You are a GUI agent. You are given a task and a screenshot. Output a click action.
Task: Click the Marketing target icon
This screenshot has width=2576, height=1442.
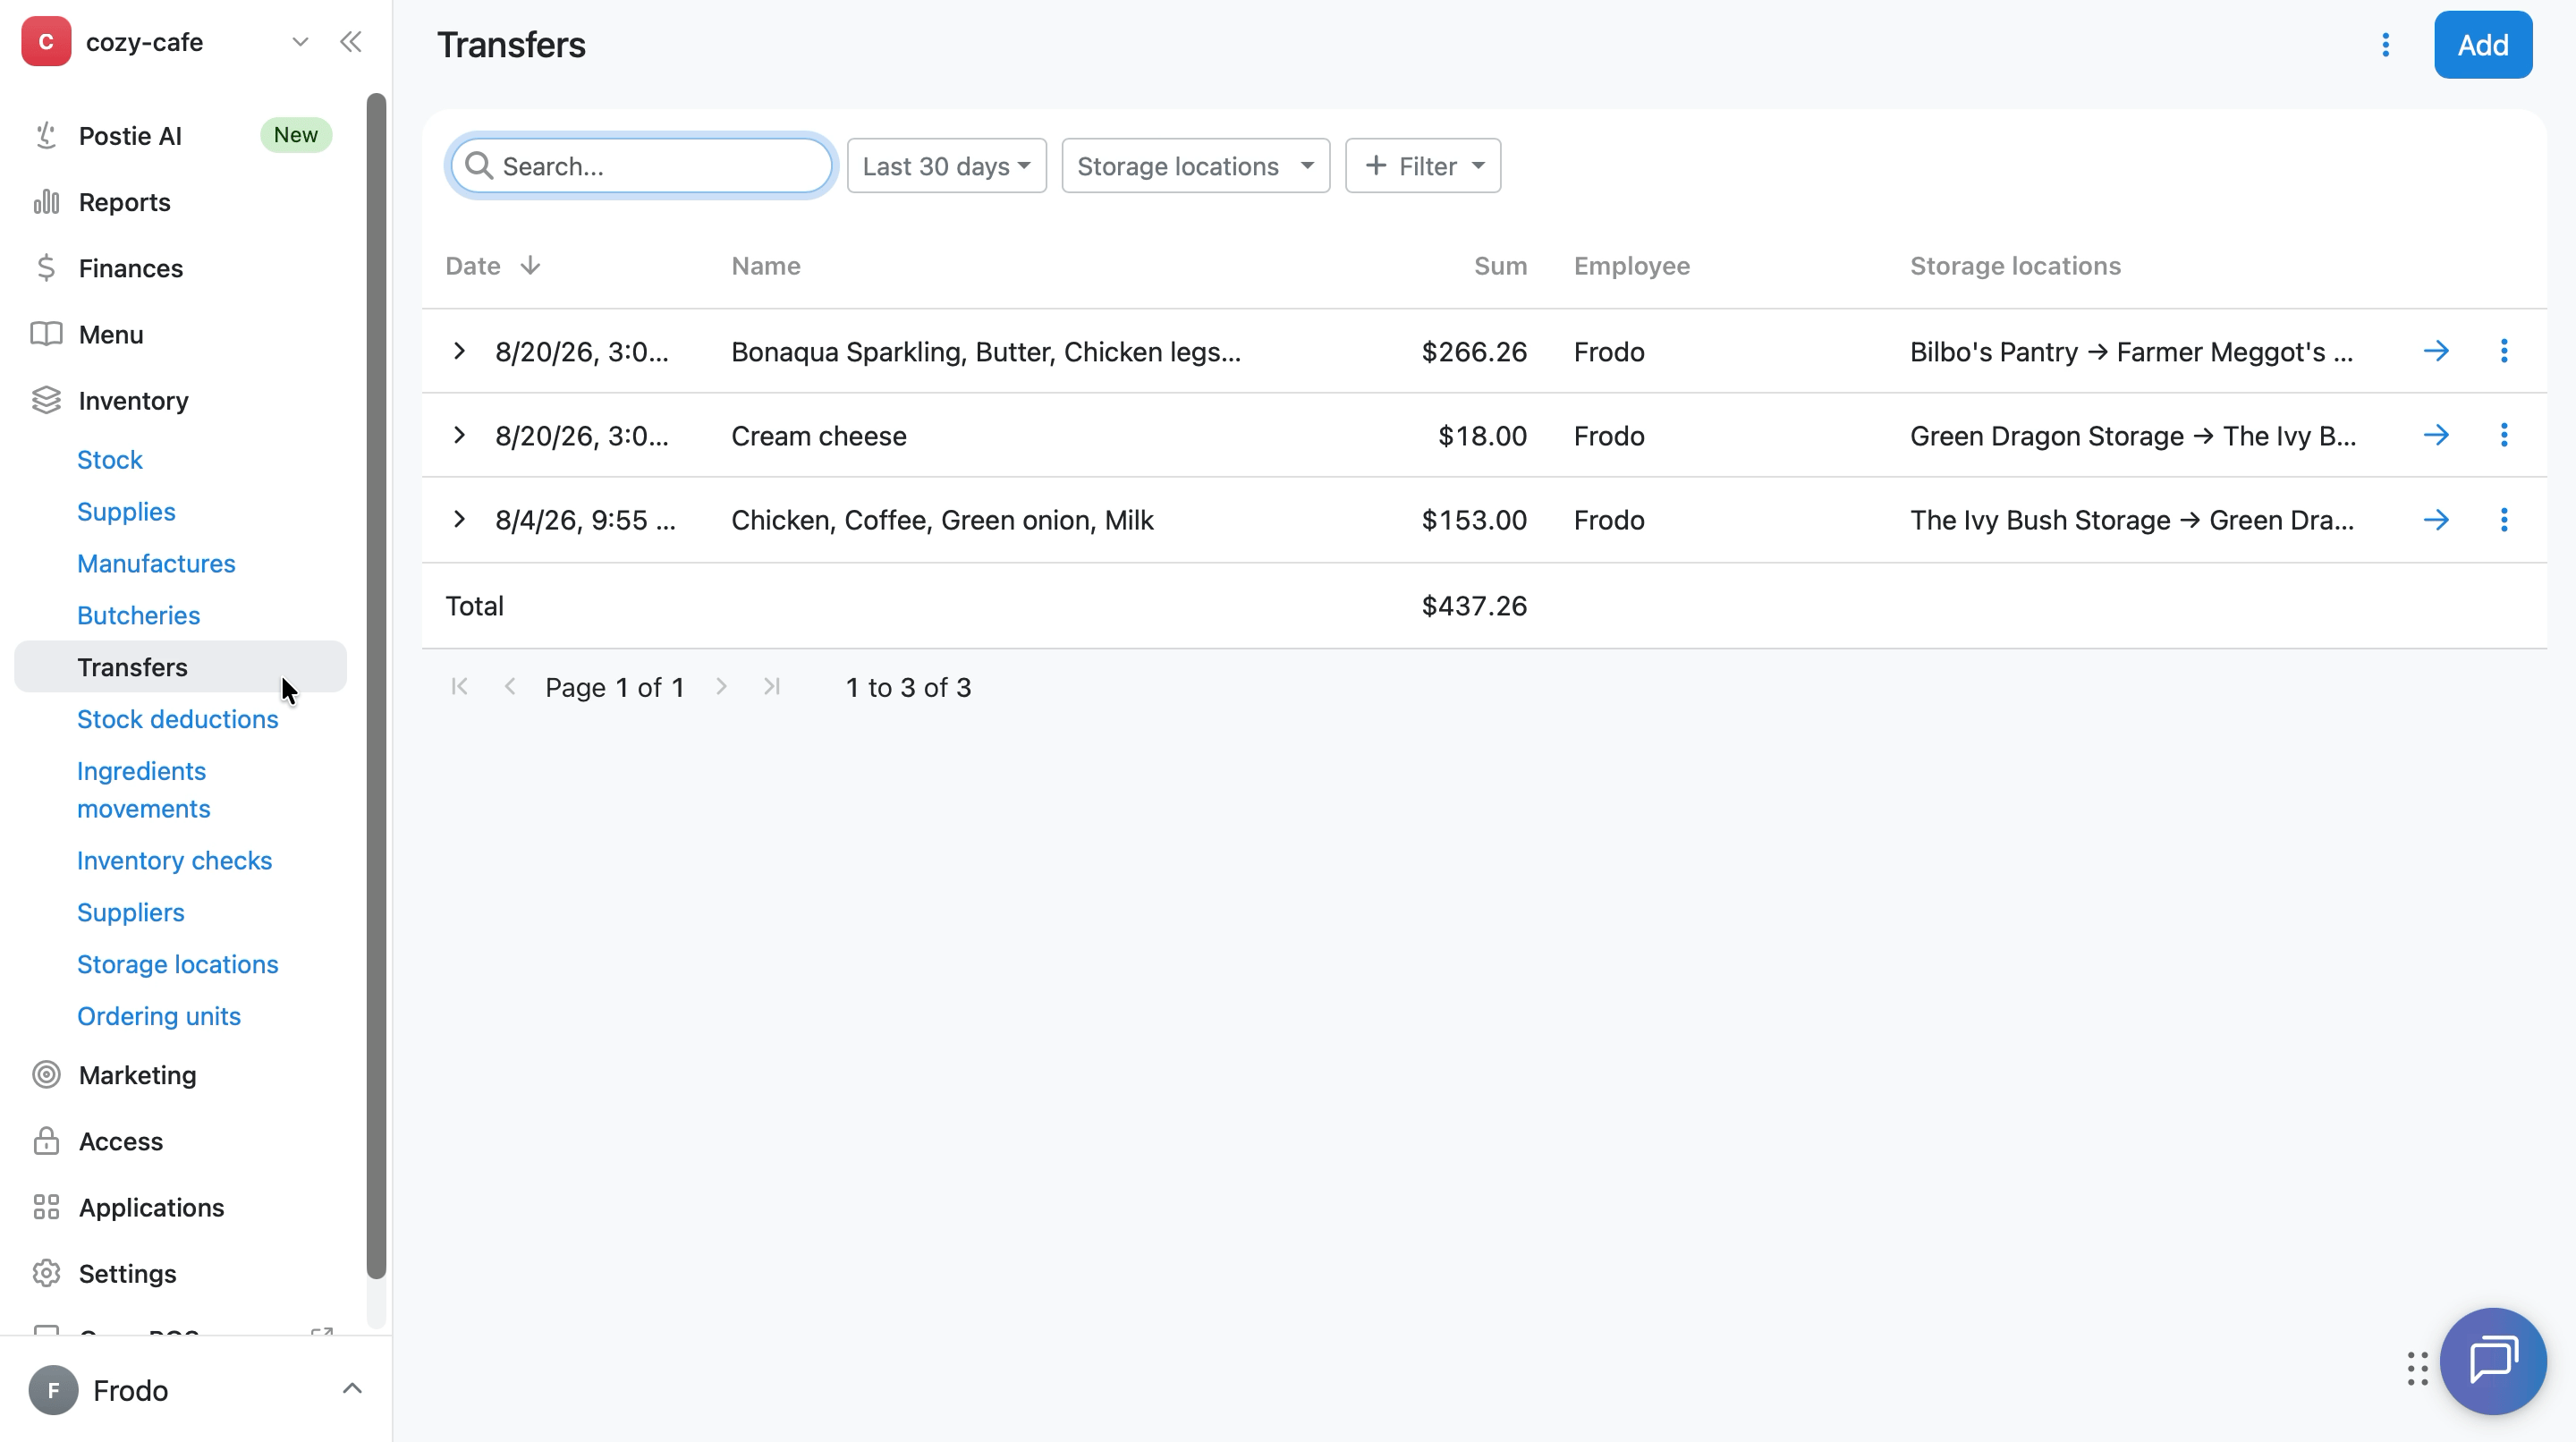click(x=46, y=1075)
